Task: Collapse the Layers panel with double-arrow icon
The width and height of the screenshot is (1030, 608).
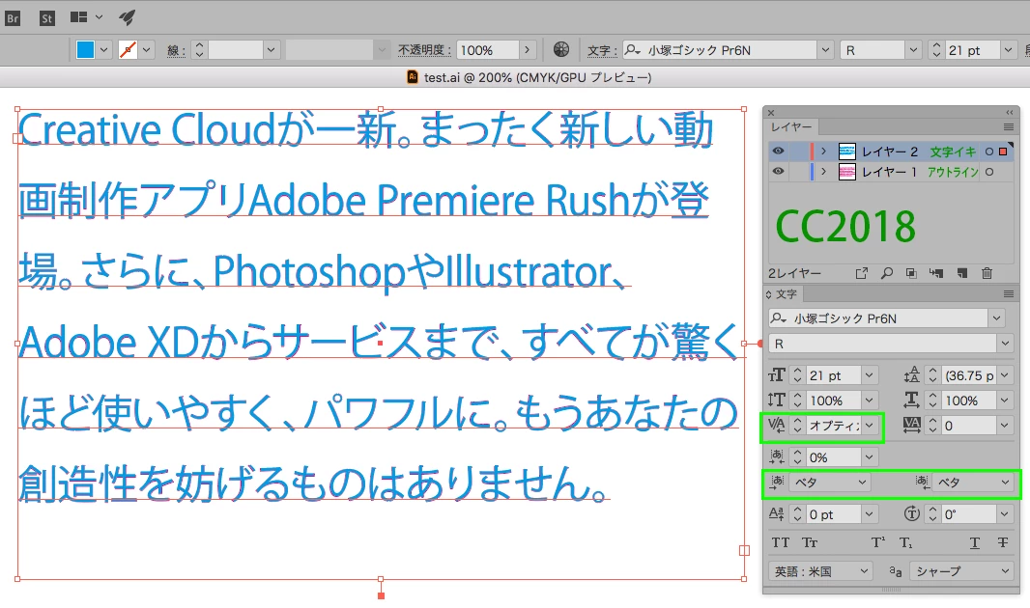Action: pyautogui.click(x=1010, y=112)
